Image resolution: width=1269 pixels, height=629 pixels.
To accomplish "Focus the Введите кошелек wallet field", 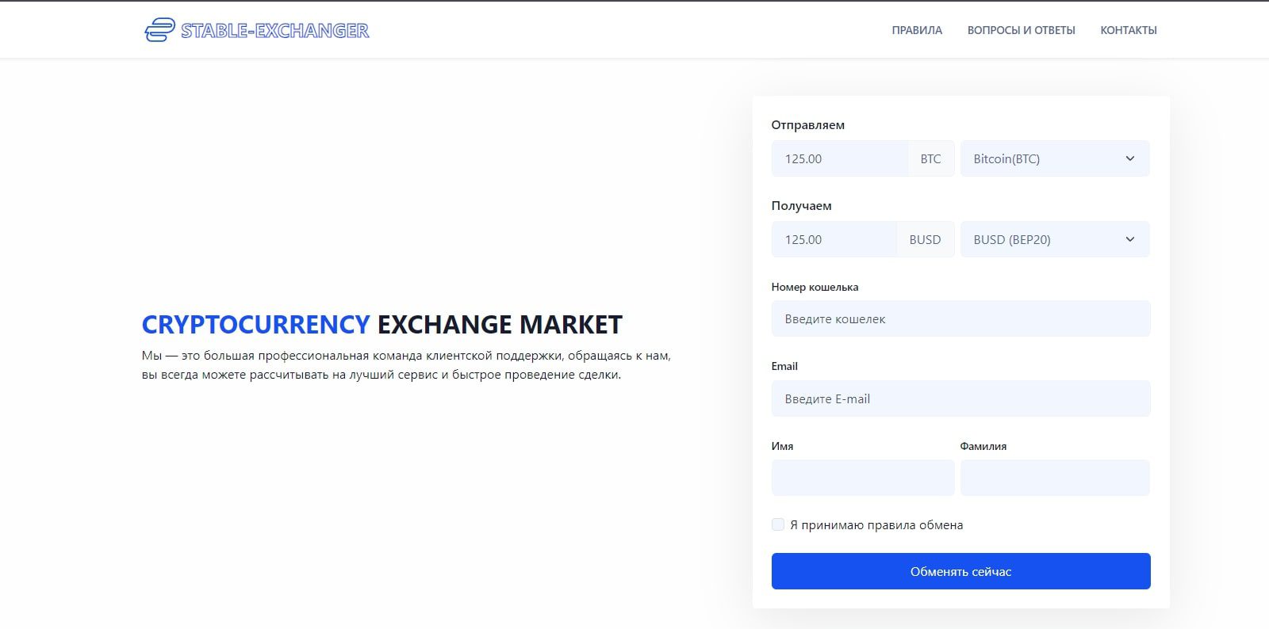I will coord(960,318).
